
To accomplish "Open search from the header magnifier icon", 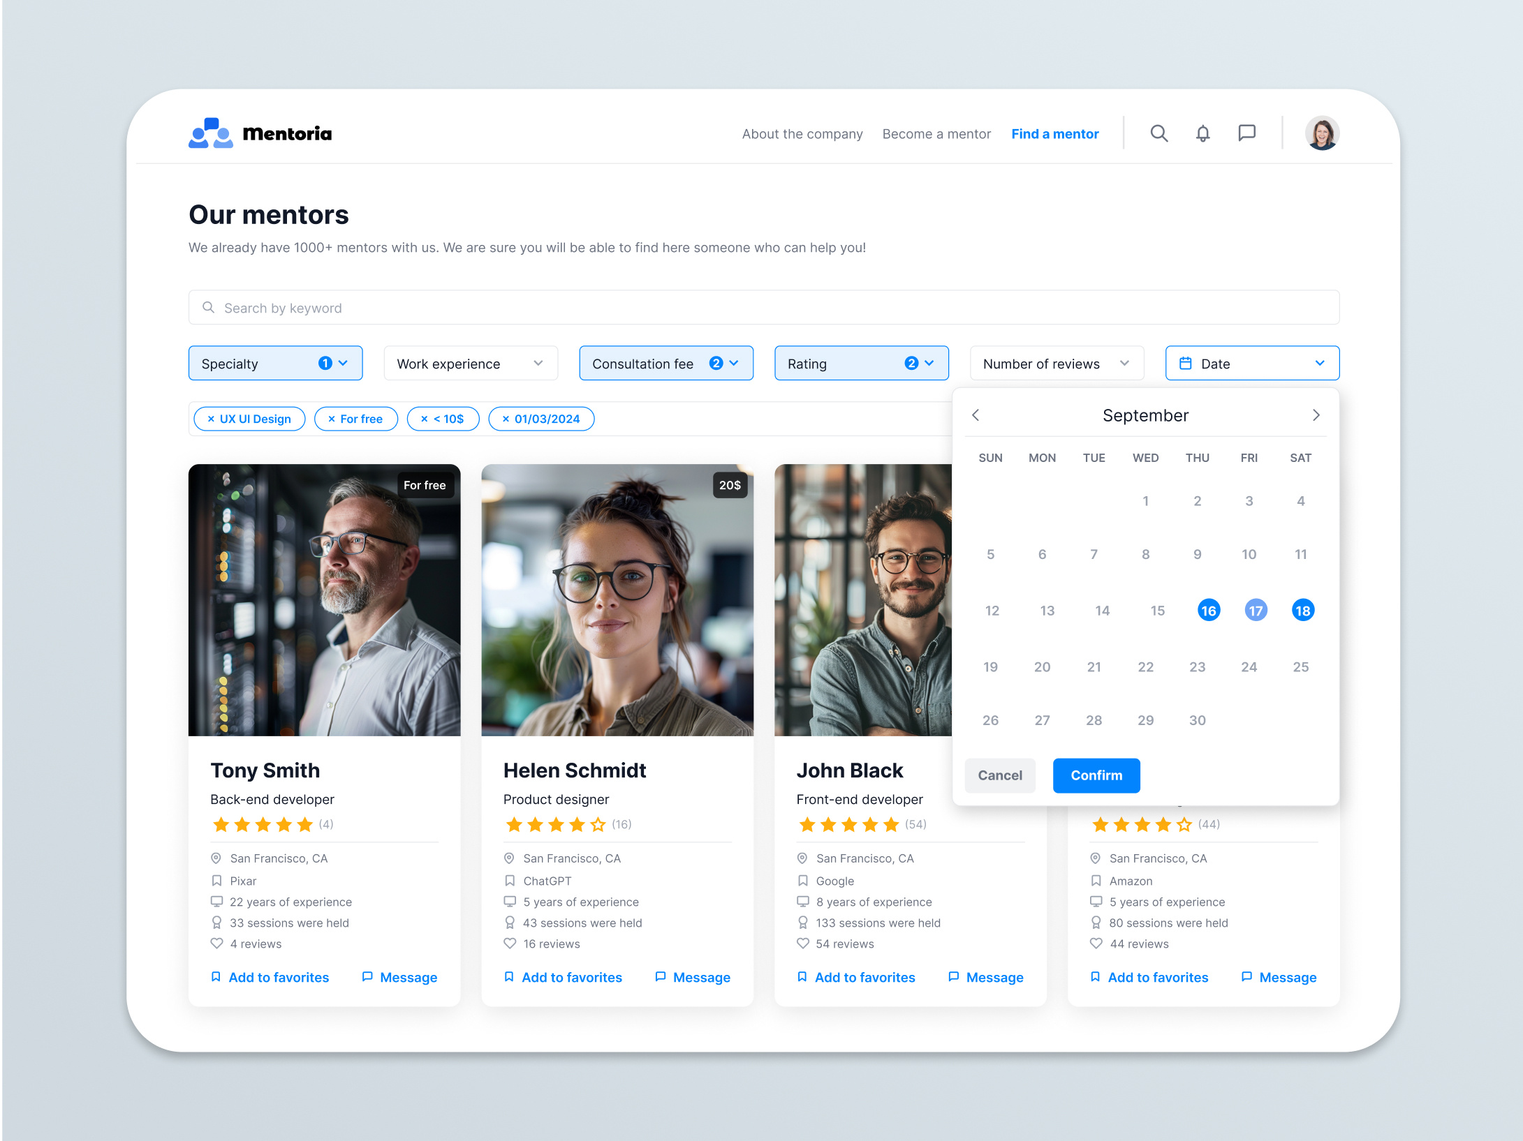I will tap(1159, 133).
